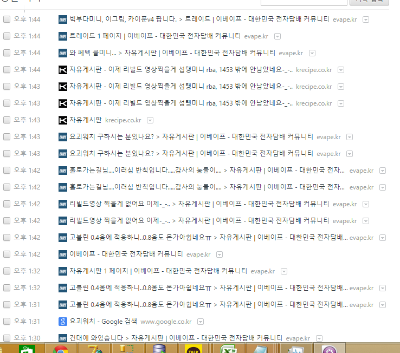Open the 1:44 이제 리빌드 영상찍을게 krecipe link
400x353 pixels.
point(181,70)
